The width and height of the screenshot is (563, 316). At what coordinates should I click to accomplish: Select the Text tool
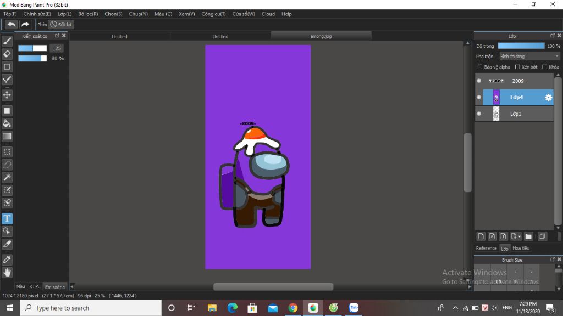coord(7,218)
